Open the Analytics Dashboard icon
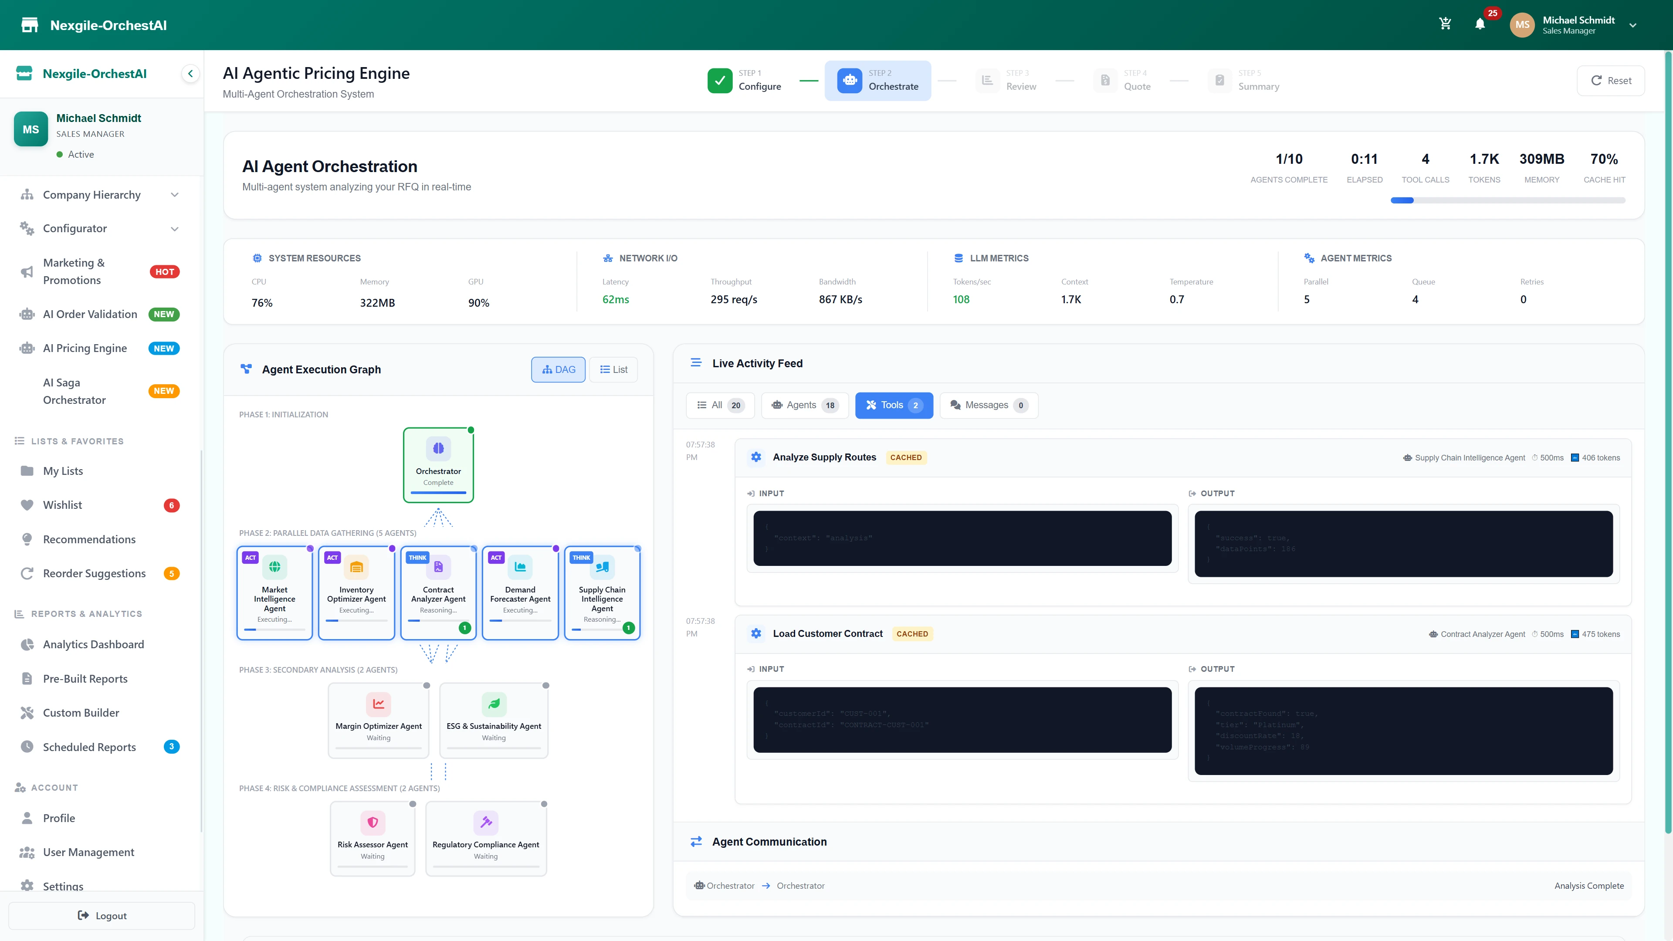The width and height of the screenshot is (1673, 941). [x=27, y=643]
